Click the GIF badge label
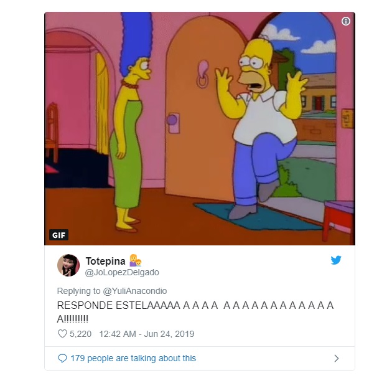The height and width of the screenshot is (383, 392). (58, 235)
